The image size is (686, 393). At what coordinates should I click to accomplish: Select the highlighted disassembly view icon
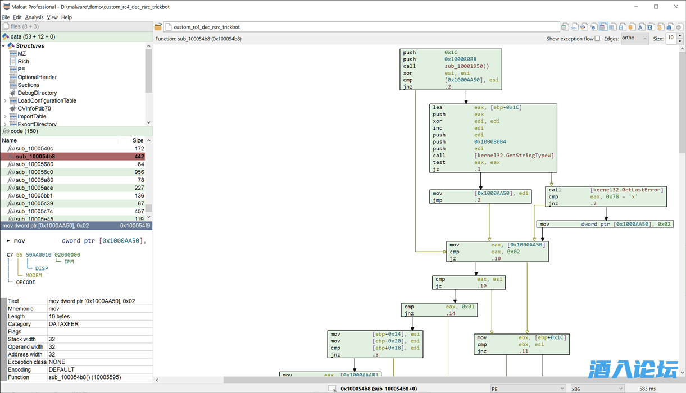click(603, 27)
